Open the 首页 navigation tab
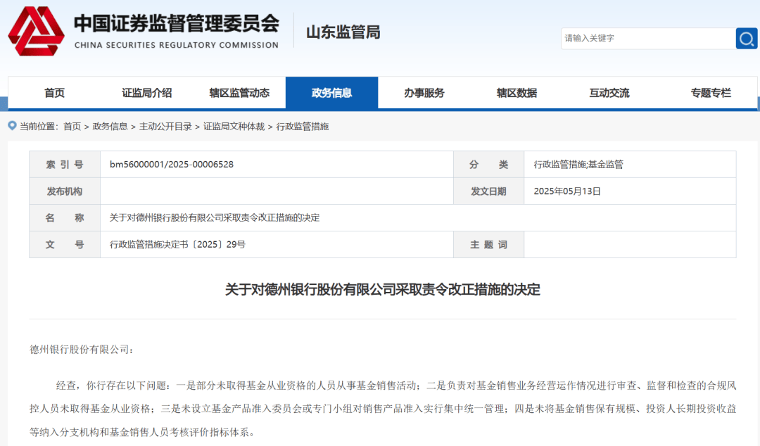 tap(54, 93)
